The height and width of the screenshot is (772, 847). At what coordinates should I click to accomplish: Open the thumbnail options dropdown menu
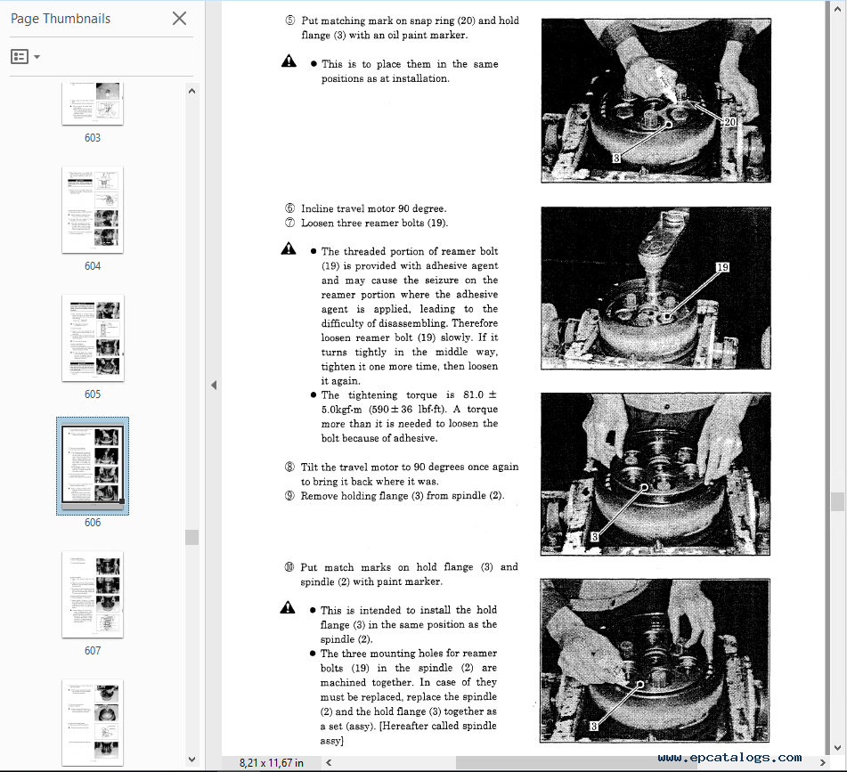tap(25, 56)
